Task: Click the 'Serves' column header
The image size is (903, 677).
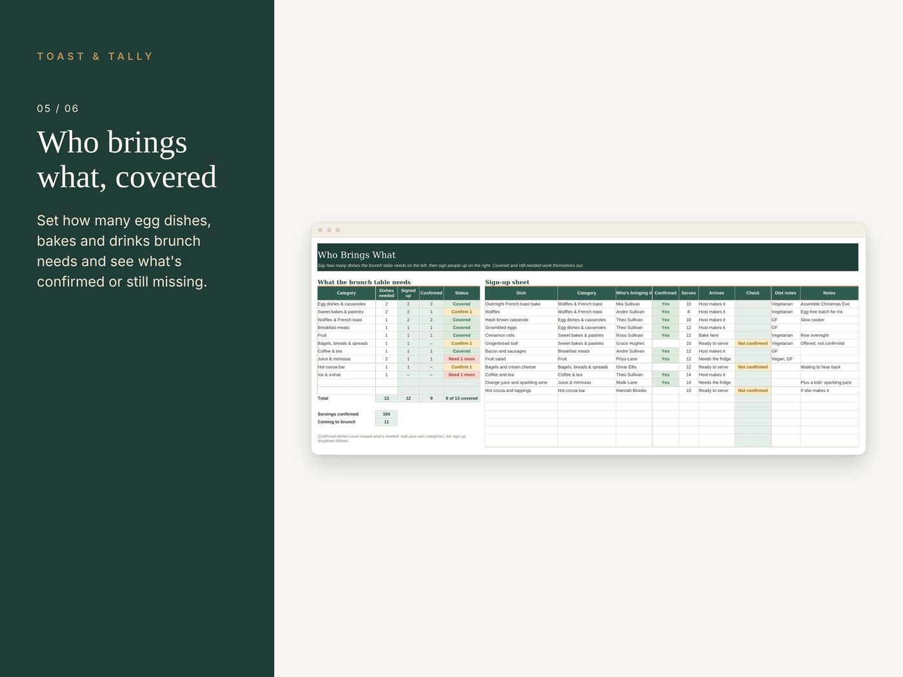Action: [x=689, y=293]
